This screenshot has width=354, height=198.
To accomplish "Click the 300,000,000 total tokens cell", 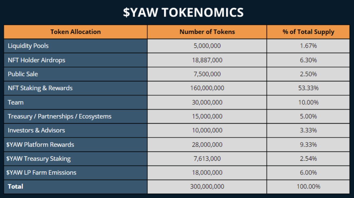I will tap(207, 187).
